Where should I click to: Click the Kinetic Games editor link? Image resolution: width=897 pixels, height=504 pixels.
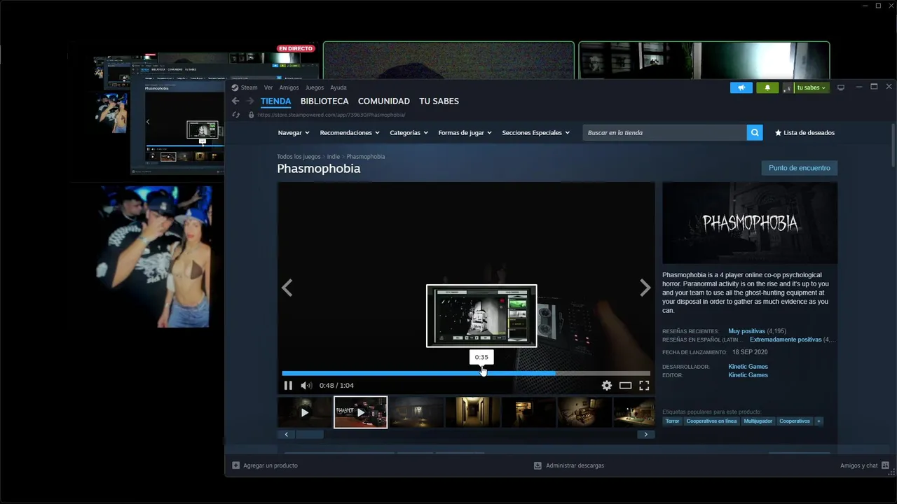click(x=748, y=375)
